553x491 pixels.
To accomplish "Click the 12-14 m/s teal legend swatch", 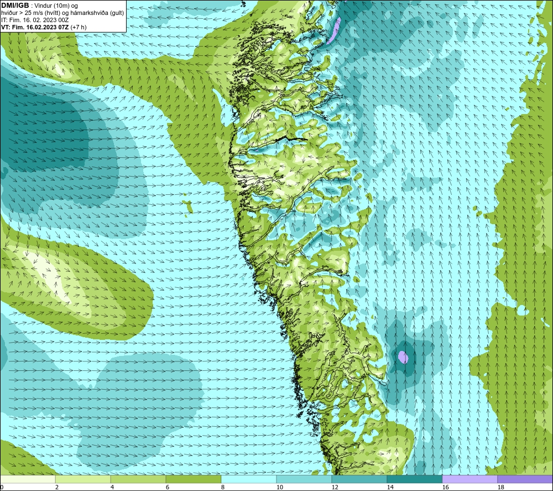I will (359, 479).
